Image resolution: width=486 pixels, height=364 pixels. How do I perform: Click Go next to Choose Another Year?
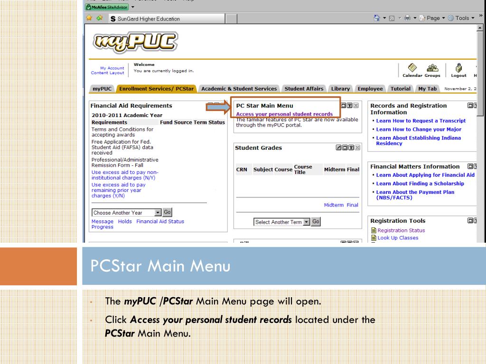(x=167, y=212)
